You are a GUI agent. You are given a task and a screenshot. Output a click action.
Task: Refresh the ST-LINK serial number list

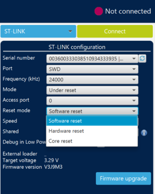(142, 58)
